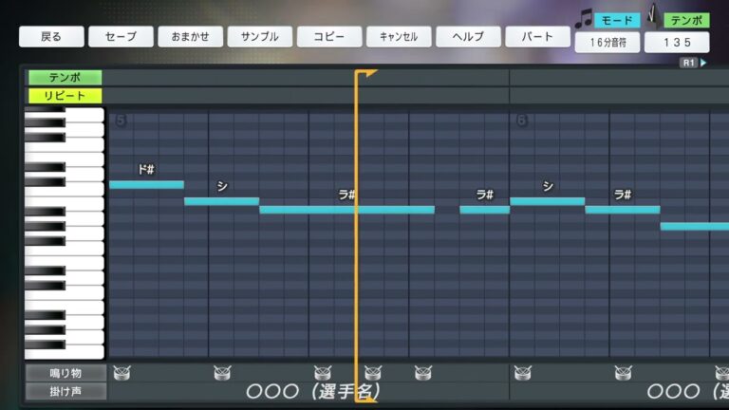Toggle the green テンポ track label
The image size is (729, 410).
click(65, 78)
